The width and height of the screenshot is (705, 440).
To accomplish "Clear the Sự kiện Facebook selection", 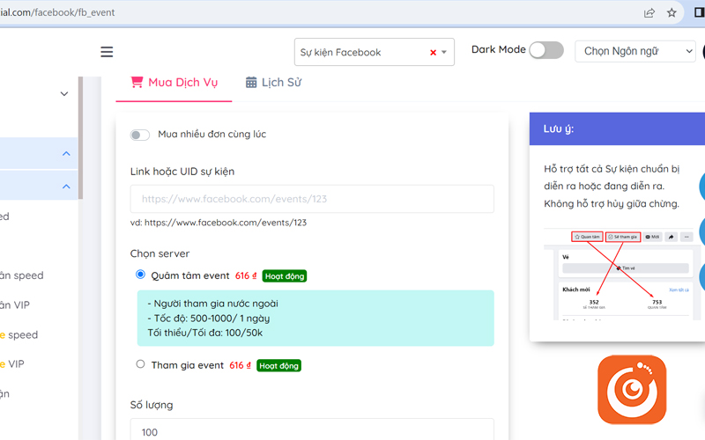I will pos(433,53).
